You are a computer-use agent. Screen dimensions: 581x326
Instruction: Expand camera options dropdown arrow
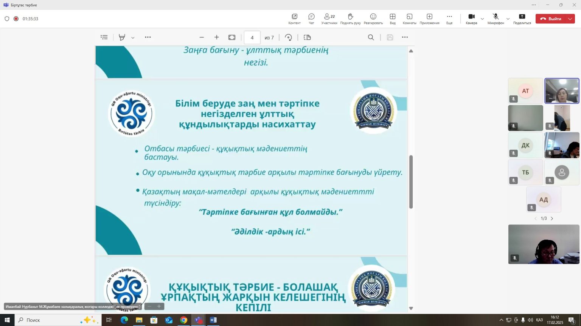482,19
